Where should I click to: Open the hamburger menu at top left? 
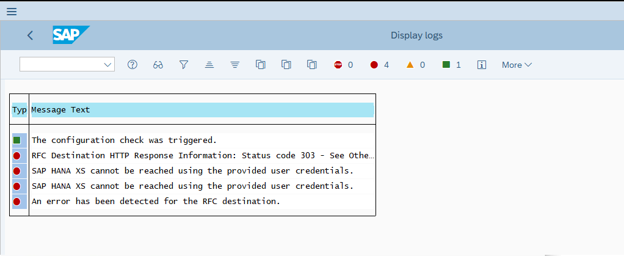pos(12,12)
